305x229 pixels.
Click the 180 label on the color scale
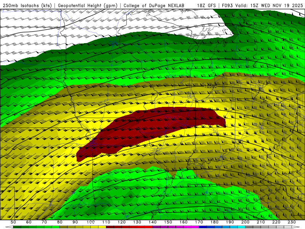215,222
